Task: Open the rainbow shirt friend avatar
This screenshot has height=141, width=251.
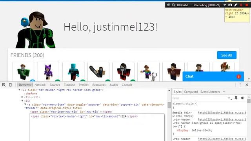Action: (x=148, y=72)
